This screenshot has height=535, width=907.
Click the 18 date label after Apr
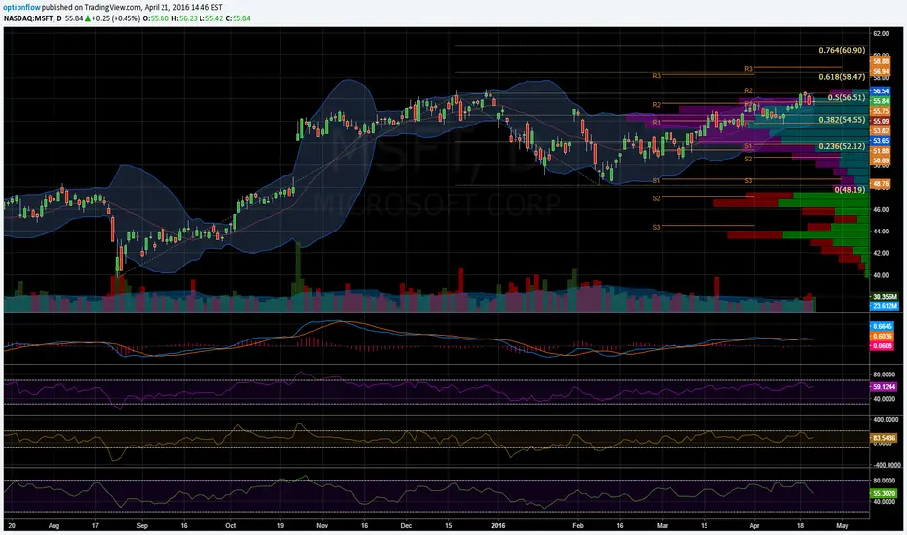coord(801,526)
